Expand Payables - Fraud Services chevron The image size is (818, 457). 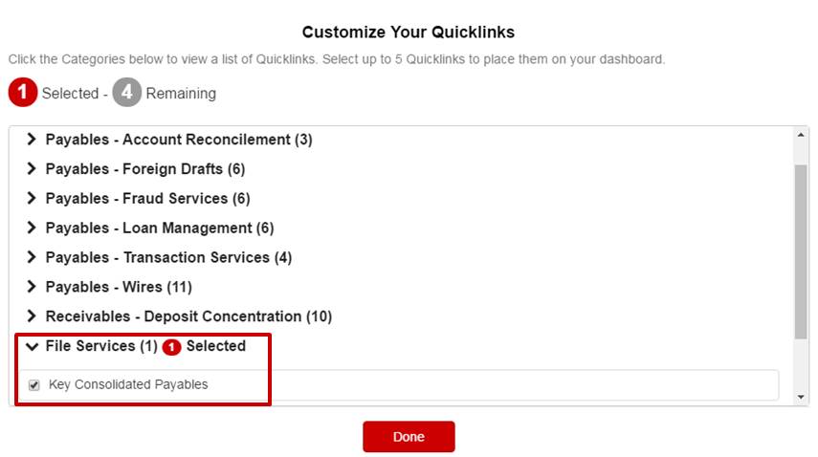click(x=32, y=198)
